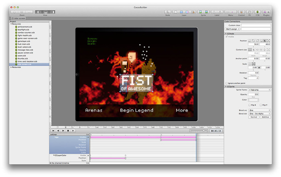The image size is (281, 177).
Task: Click the Additive blend mode button
Action: 265,117
